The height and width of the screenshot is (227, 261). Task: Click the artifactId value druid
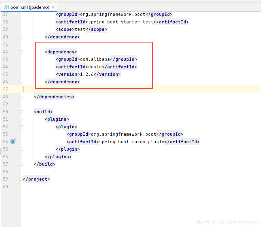95,67
